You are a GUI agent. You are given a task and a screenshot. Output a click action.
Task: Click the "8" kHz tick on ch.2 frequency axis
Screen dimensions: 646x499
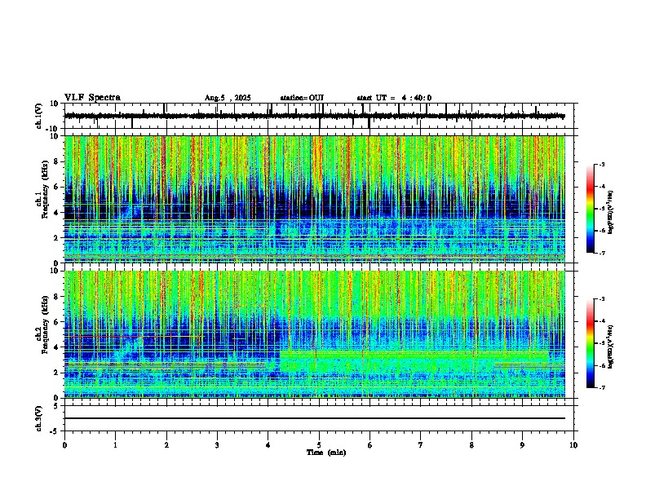coord(56,297)
